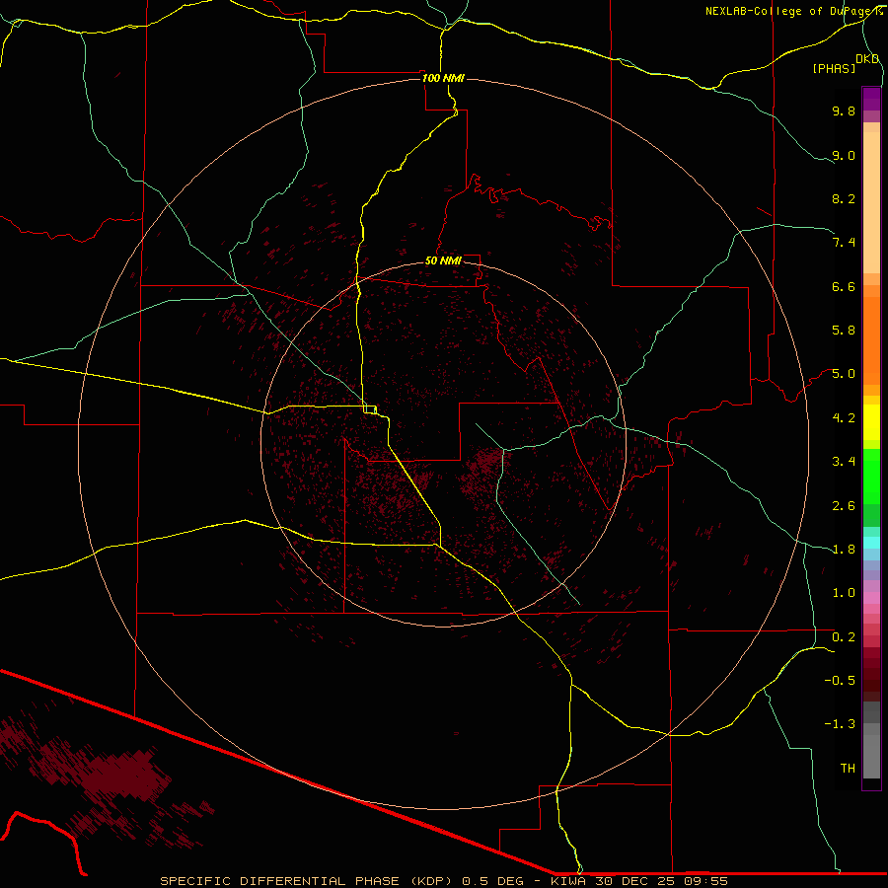This screenshot has height=888, width=888.
Task: Click the -1.3 legend value label
Action: tap(843, 724)
